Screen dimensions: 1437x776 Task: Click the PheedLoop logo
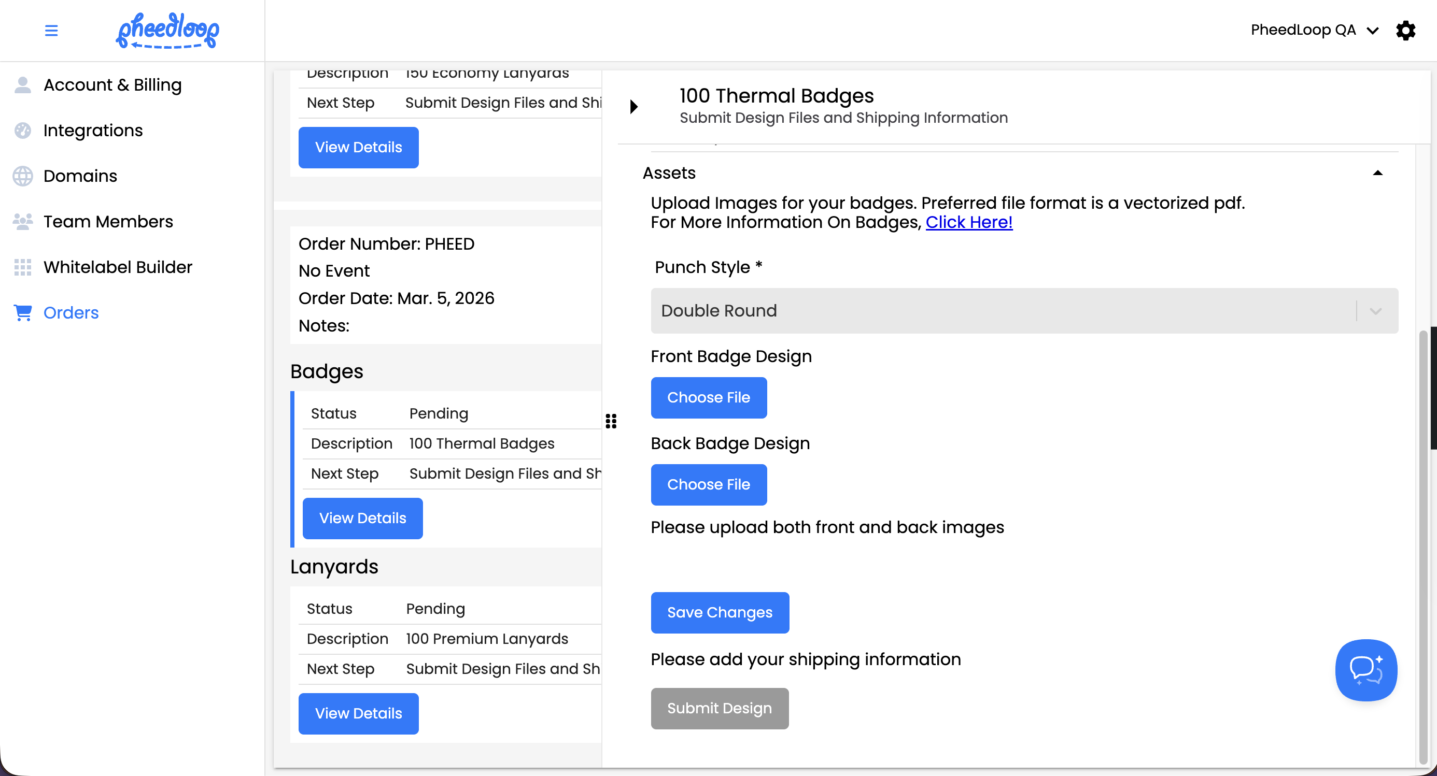[167, 31]
